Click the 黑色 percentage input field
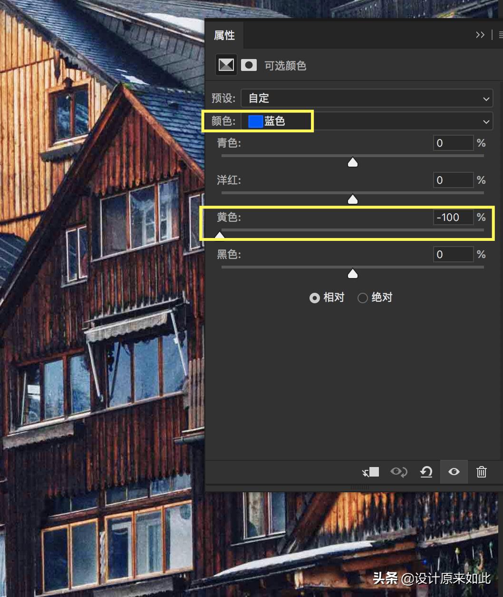This screenshot has width=503, height=597. point(453,255)
